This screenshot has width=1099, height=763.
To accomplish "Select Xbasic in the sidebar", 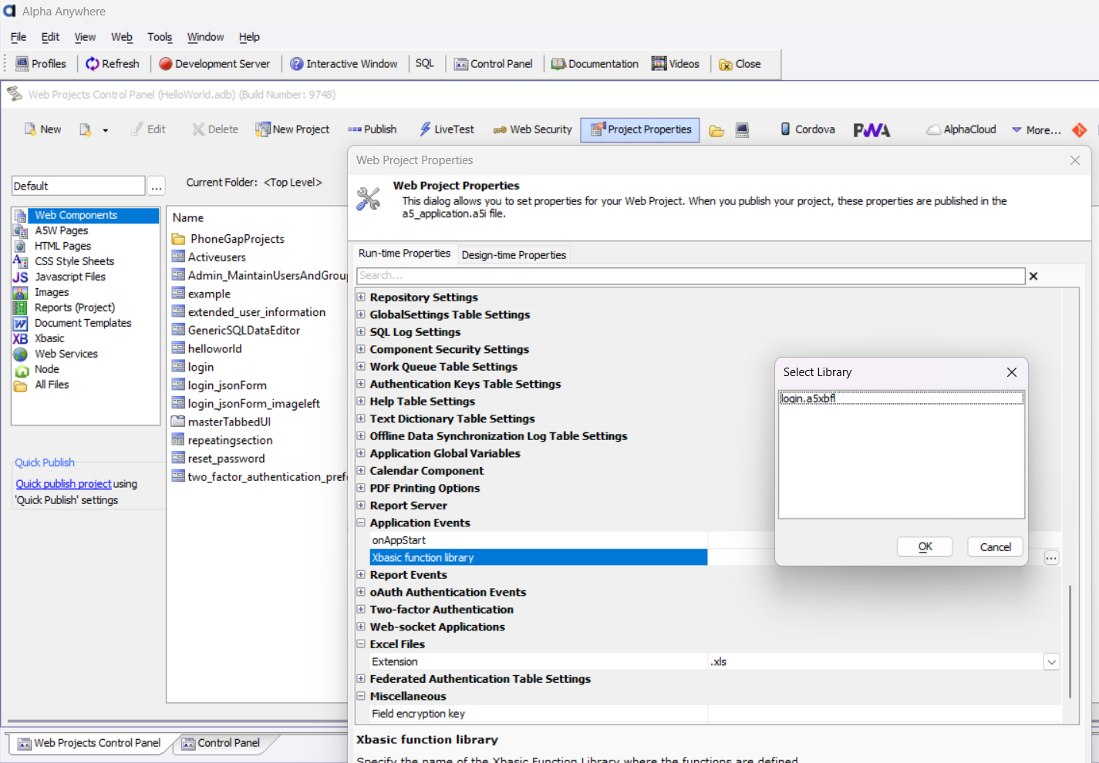I will click(x=49, y=338).
